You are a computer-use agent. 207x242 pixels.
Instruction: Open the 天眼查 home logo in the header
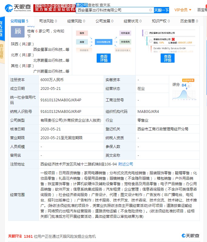tap(18, 8)
